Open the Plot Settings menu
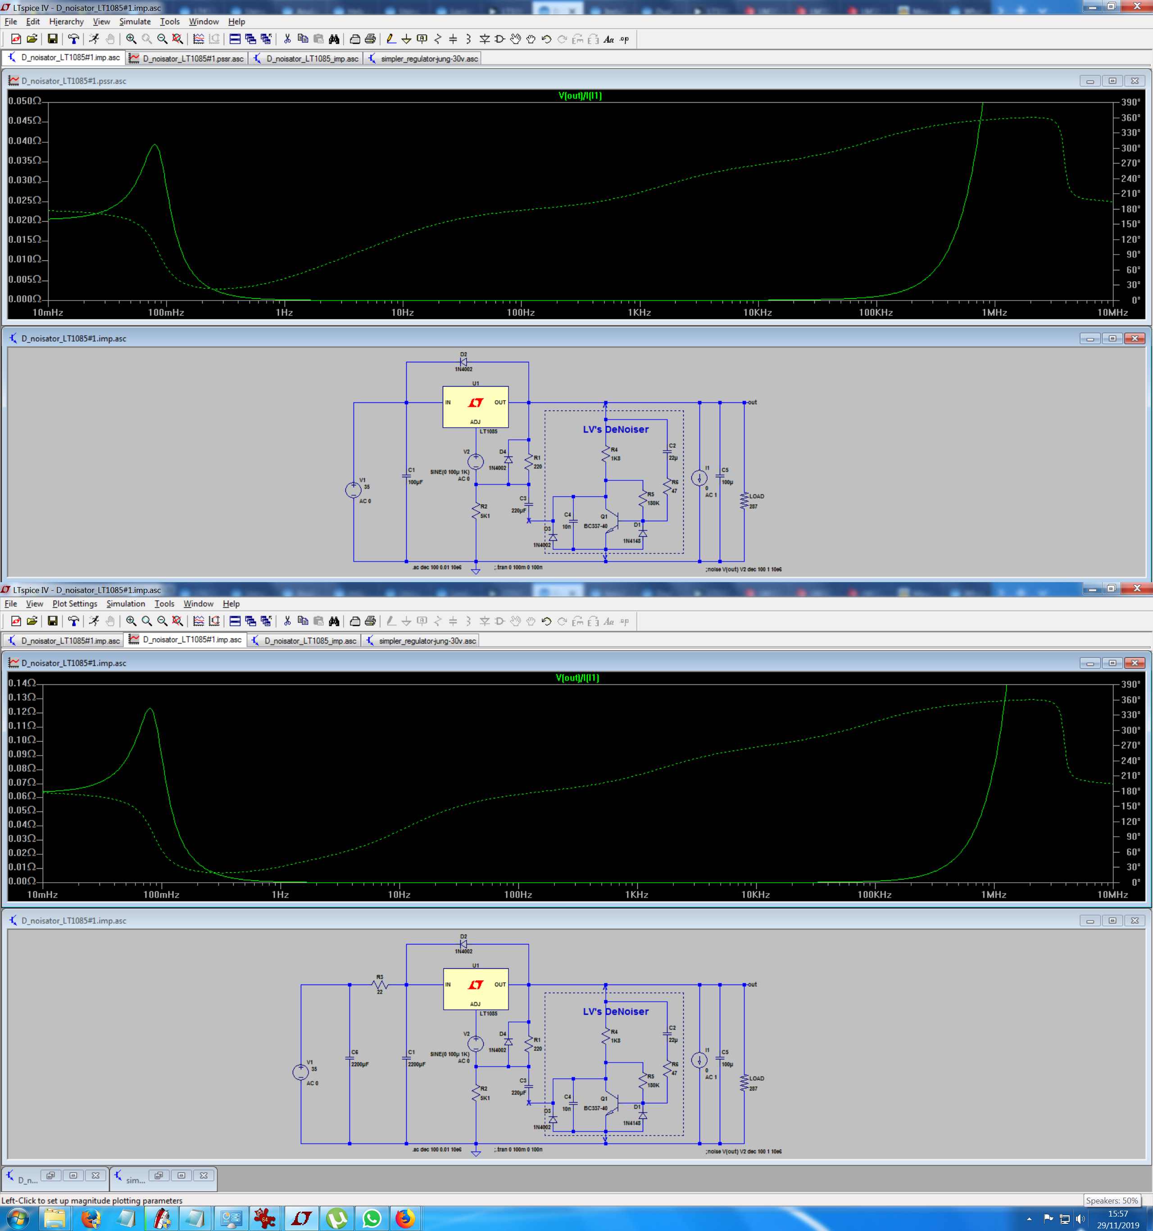Viewport: 1153px width, 1231px height. pos(75,604)
